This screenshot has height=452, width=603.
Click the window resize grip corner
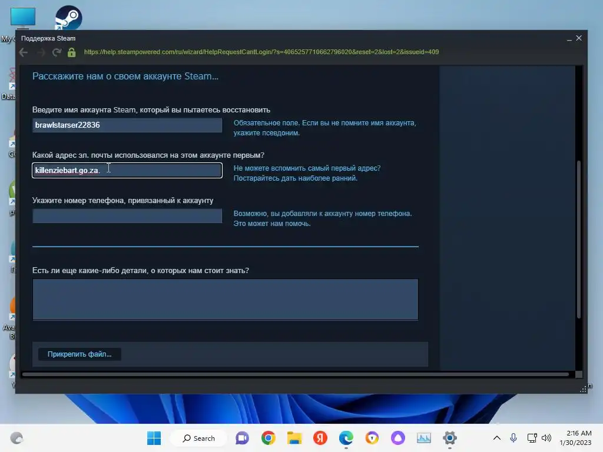click(583, 390)
